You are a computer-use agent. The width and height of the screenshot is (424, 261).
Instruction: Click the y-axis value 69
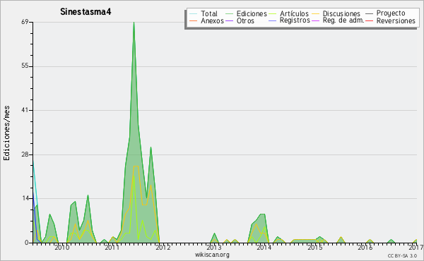click(x=25, y=22)
